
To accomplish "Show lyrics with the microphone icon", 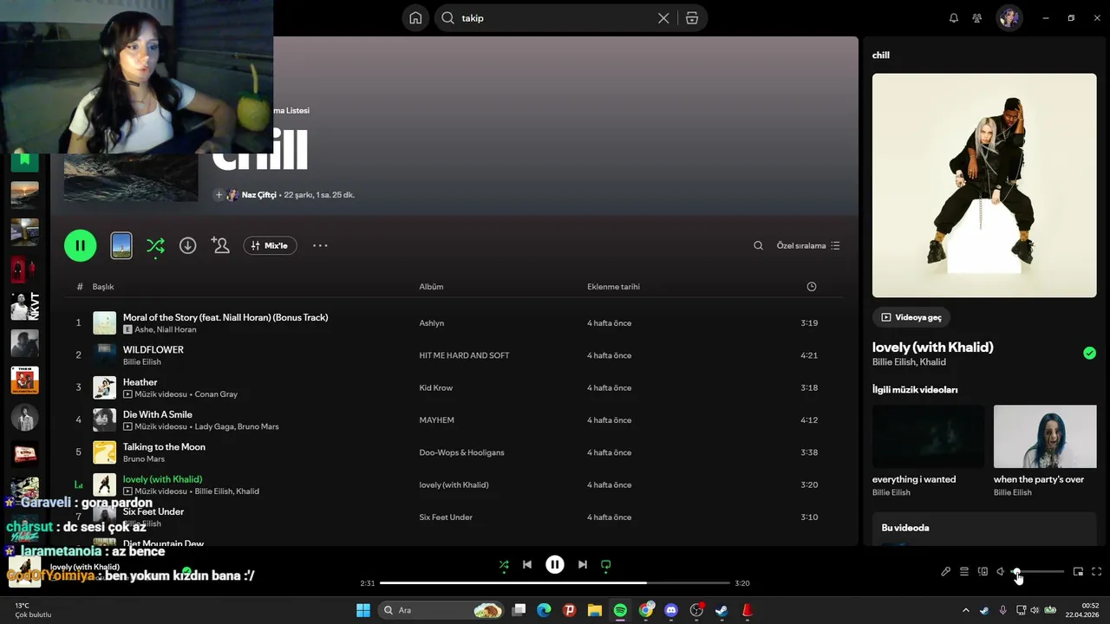I will point(945,572).
